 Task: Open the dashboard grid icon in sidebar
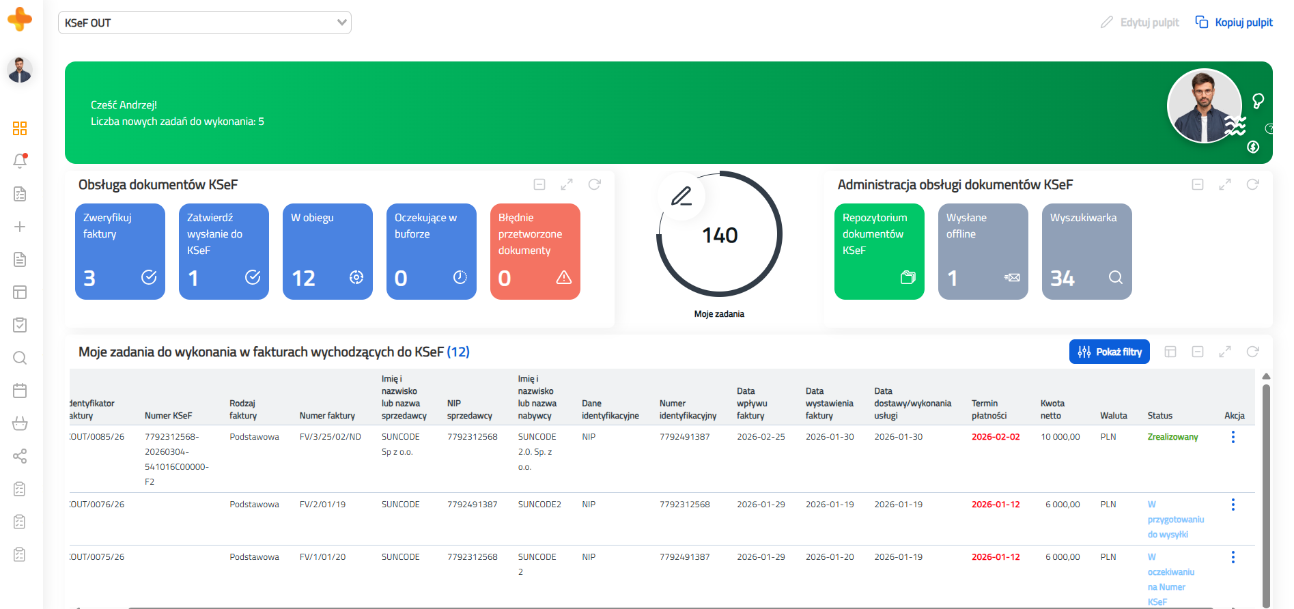(x=20, y=128)
